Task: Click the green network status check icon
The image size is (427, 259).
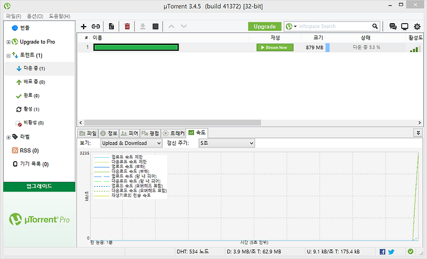Action: (410, 251)
